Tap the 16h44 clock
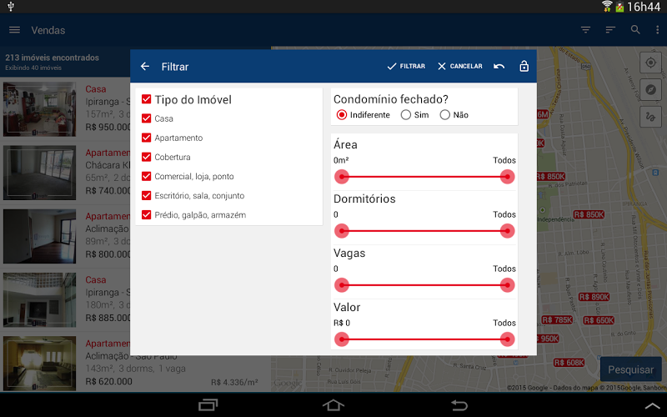The width and height of the screenshot is (667, 417). (x=644, y=7)
